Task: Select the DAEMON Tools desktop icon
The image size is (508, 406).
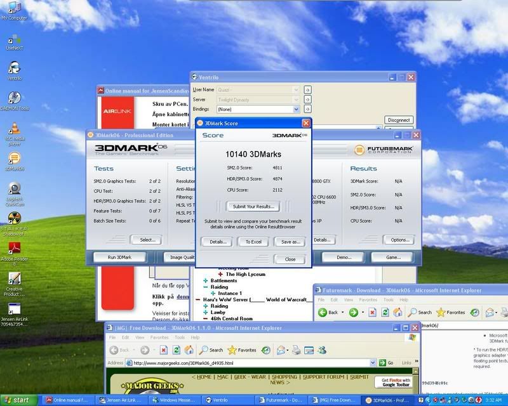Action: point(15,101)
